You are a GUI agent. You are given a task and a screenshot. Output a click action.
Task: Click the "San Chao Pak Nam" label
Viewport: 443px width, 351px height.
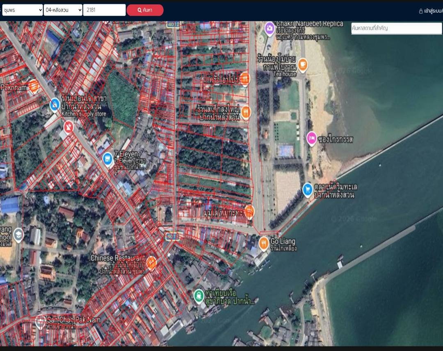click(74, 320)
